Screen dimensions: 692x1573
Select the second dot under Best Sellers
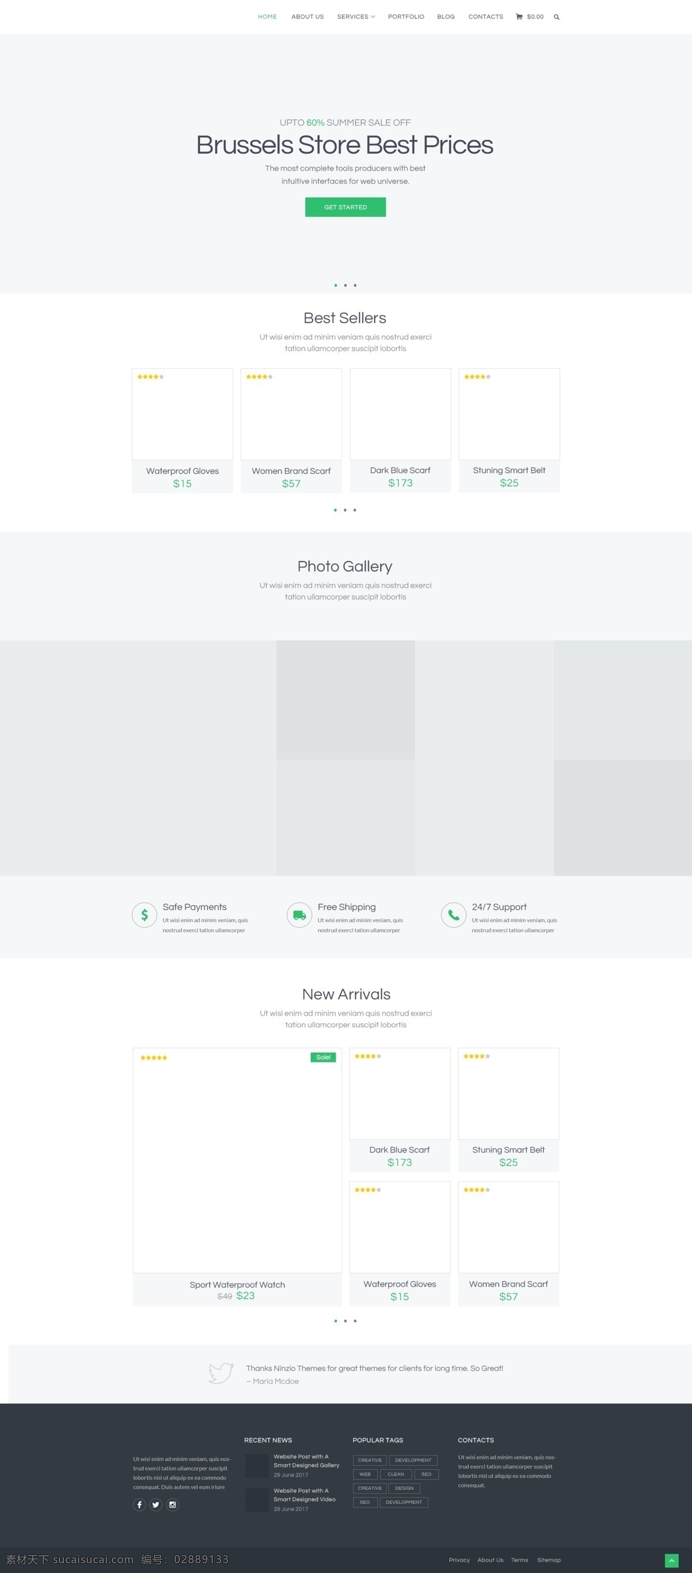(x=345, y=510)
